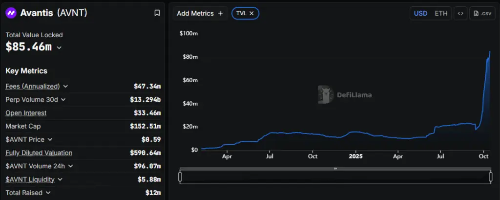Expand $AVNT Liquidity details

(60, 179)
